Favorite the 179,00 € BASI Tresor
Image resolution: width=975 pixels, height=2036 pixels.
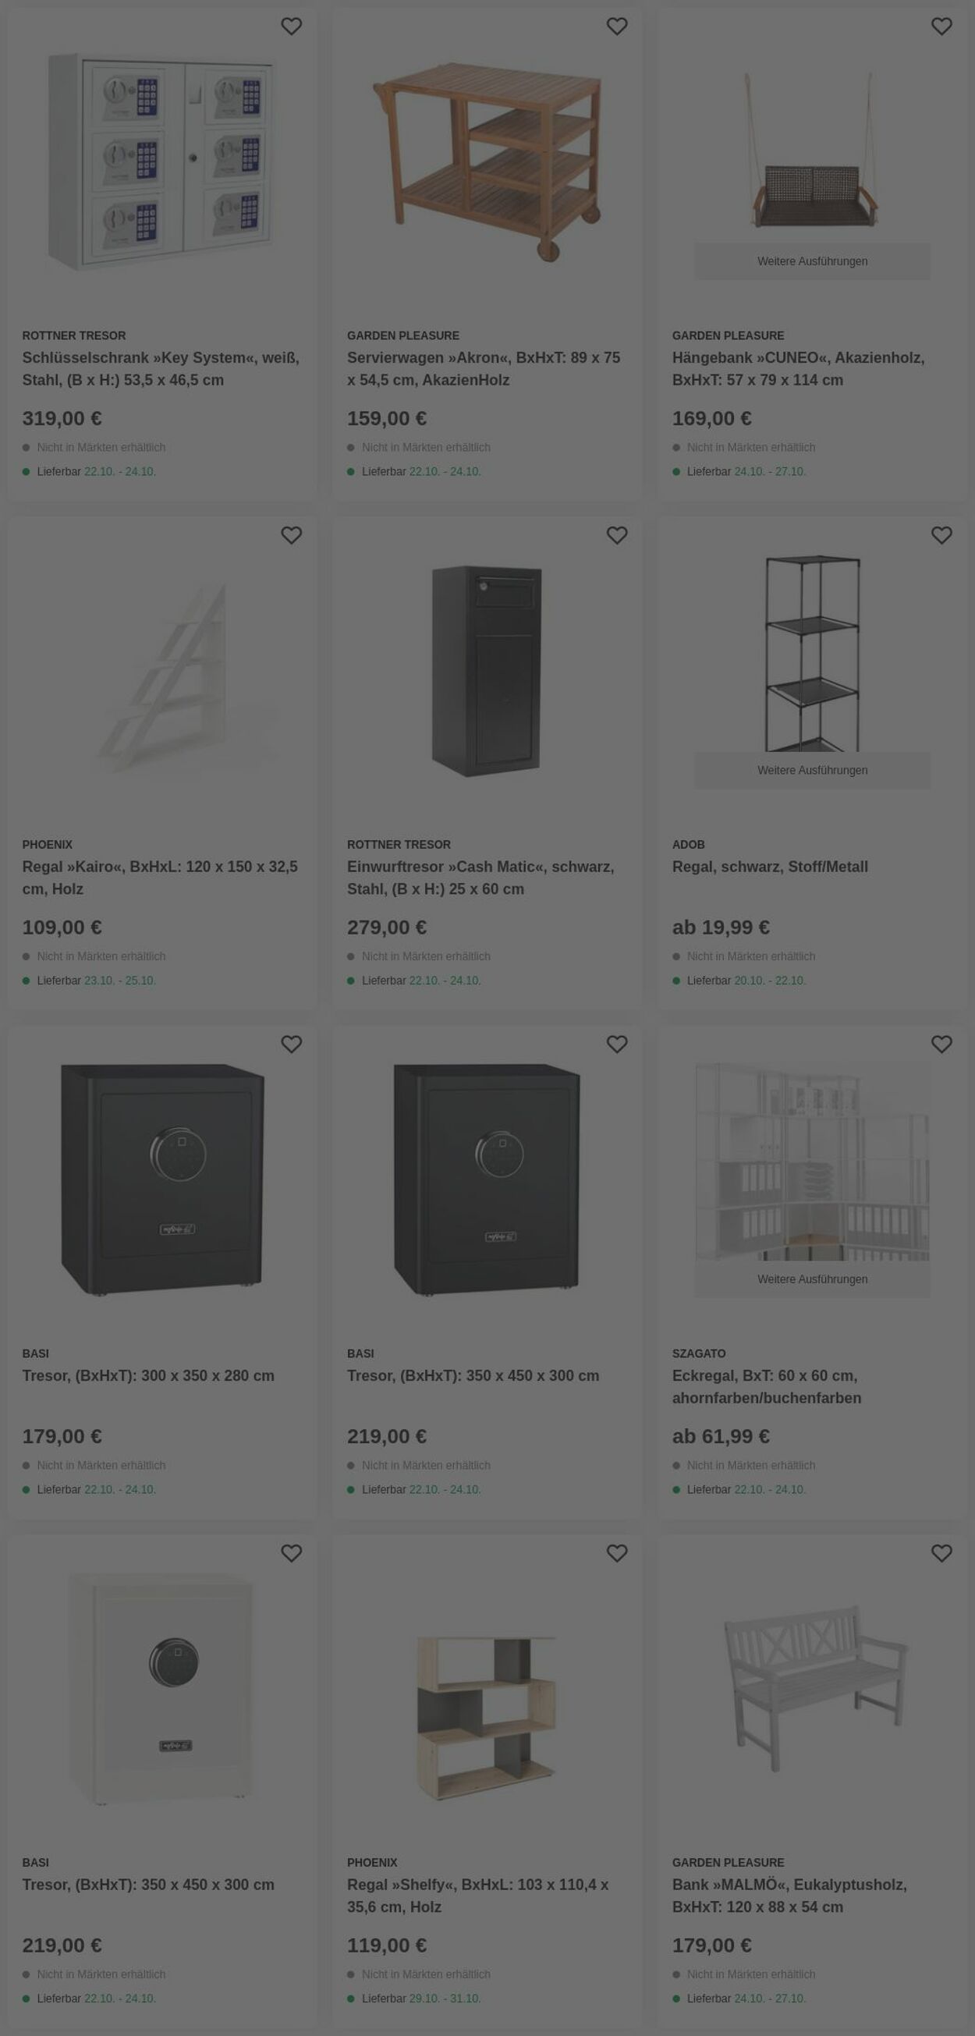pos(292,1044)
